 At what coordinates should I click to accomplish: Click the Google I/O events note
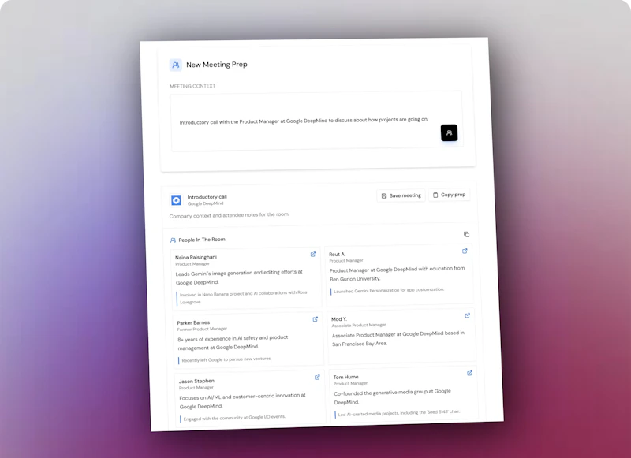click(234, 418)
